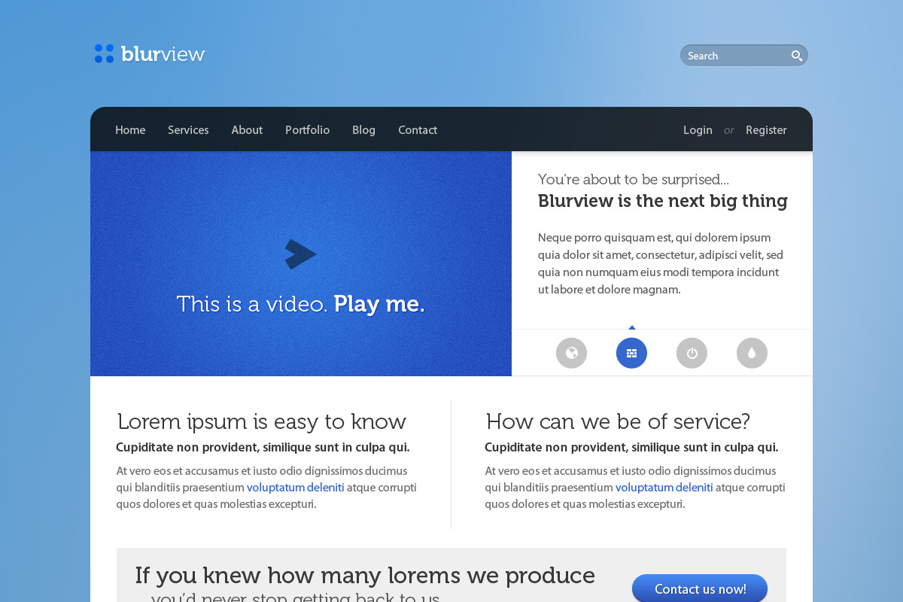
Task: Click 'How can we be of service?' heading
Action: tap(618, 421)
